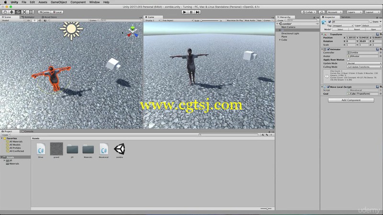
Task: Open the Layout dropdown
Action: tap(372, 12)
